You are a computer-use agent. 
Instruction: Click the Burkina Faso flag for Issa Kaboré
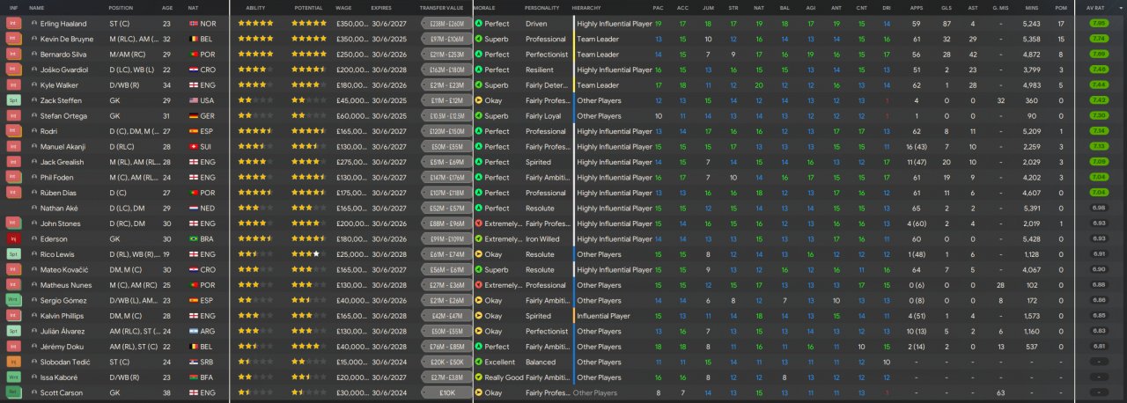click(194, 377)
